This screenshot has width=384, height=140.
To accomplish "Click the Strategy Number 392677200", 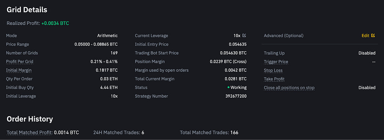I will 236,96.
